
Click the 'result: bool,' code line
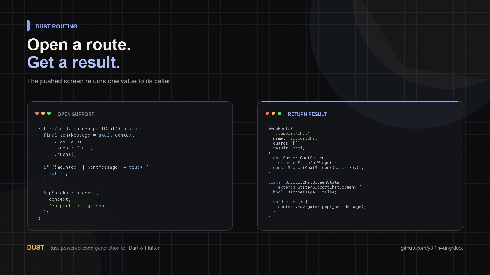(289, 148)
